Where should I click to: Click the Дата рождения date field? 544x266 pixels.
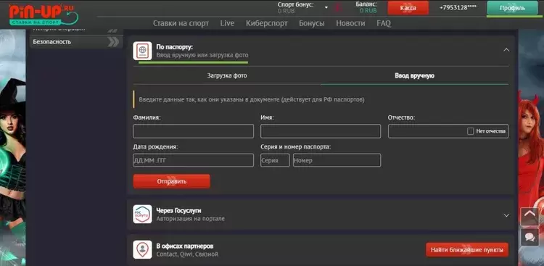(193, 160)
